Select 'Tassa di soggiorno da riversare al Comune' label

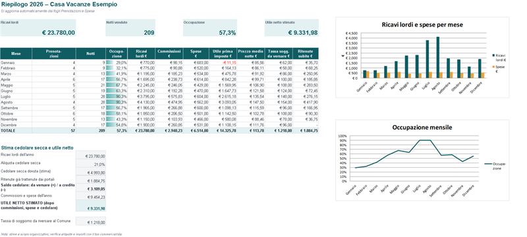[36, 221]
